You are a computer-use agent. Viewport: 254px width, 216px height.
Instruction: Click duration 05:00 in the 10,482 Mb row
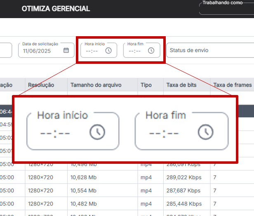tap(7, 204)
